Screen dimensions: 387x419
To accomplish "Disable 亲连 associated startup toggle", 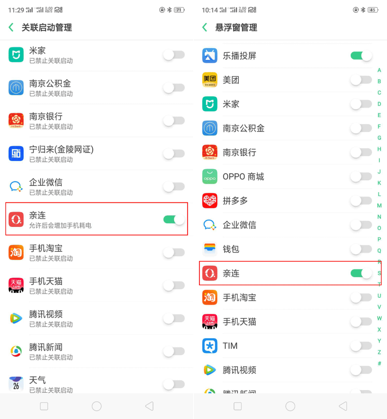I will coord(174,220).
